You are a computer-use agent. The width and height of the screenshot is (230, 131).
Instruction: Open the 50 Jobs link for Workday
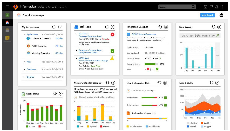[59, 53]
